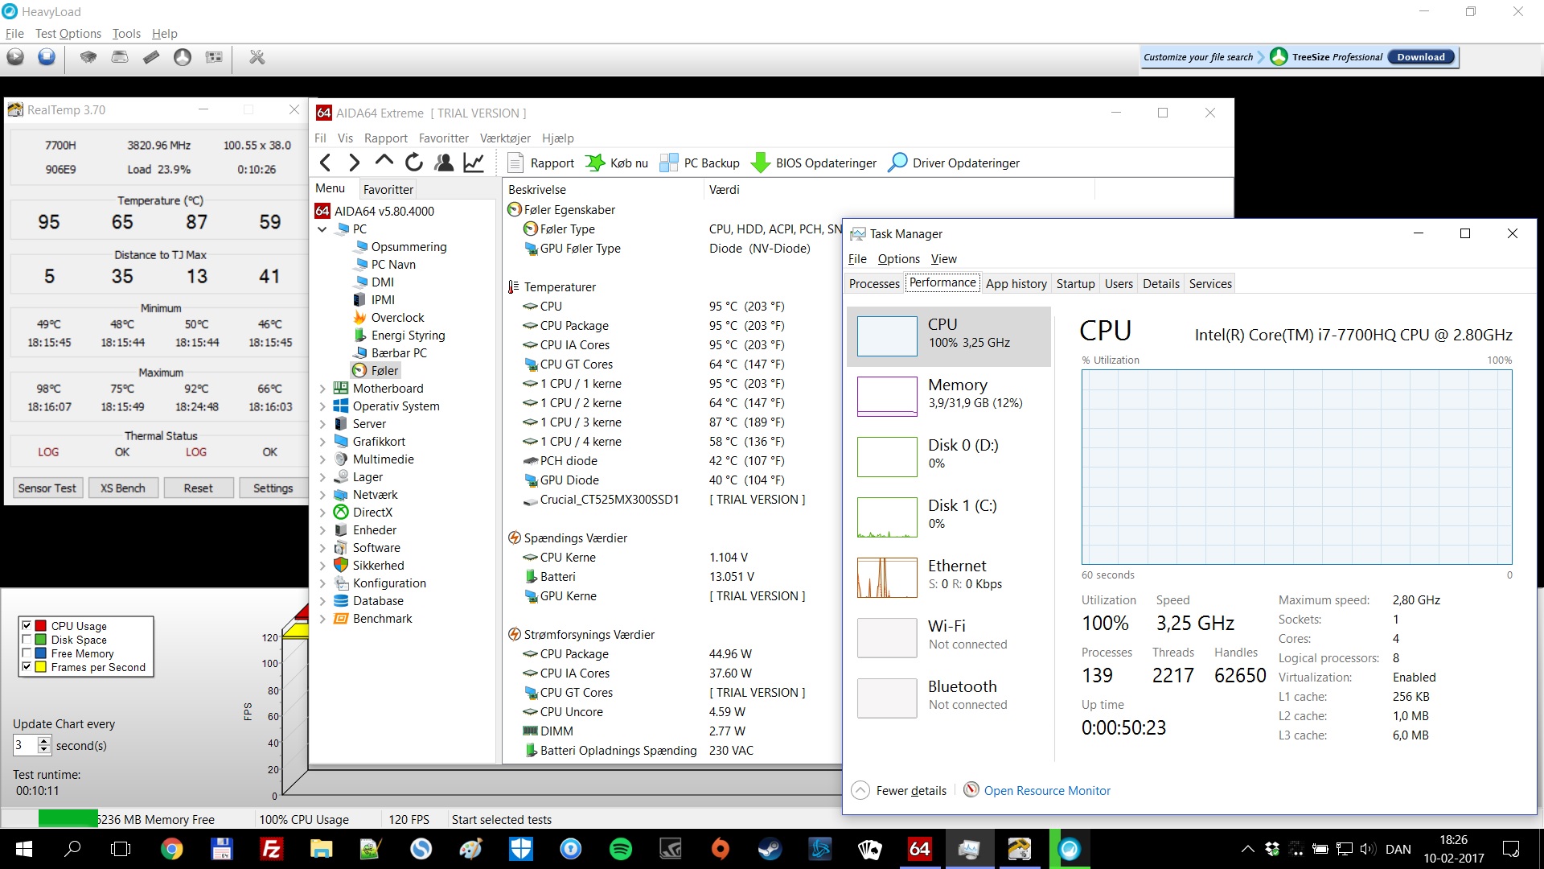Open Options menu in Task Manager
Image resolution: width=1544 pixels, height=869 pixels.
point(898,258)
